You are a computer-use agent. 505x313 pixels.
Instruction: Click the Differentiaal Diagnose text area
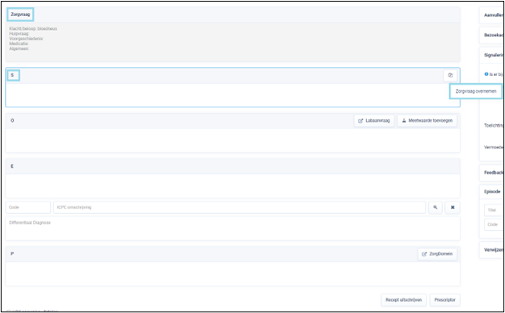tap(233, 228)
